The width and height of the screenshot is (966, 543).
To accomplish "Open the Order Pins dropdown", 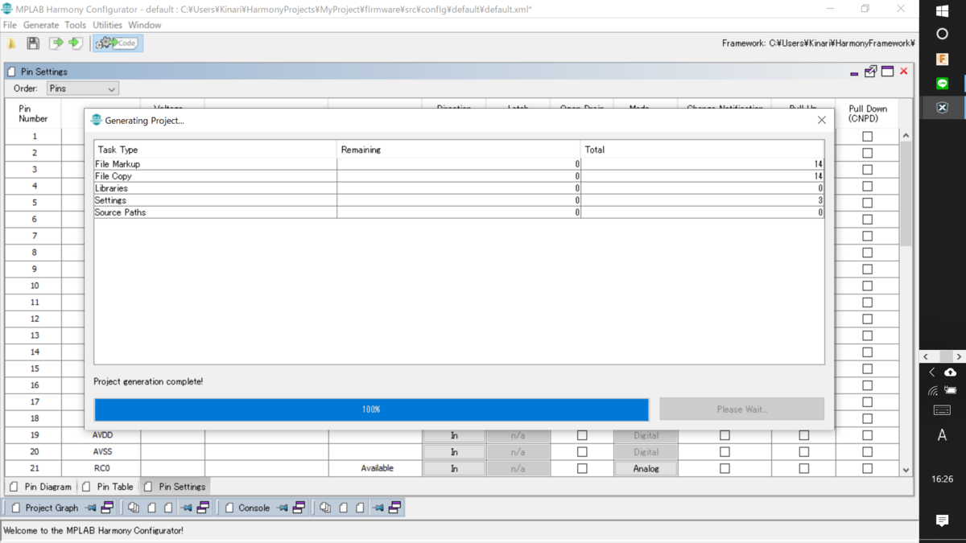I will [x=82, y=88].
